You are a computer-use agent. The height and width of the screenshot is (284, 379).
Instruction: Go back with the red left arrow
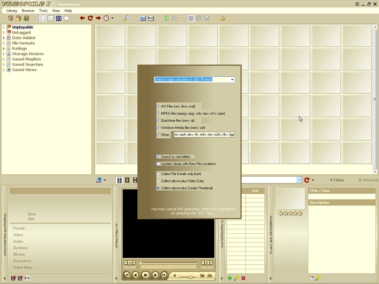coord(83,18)
